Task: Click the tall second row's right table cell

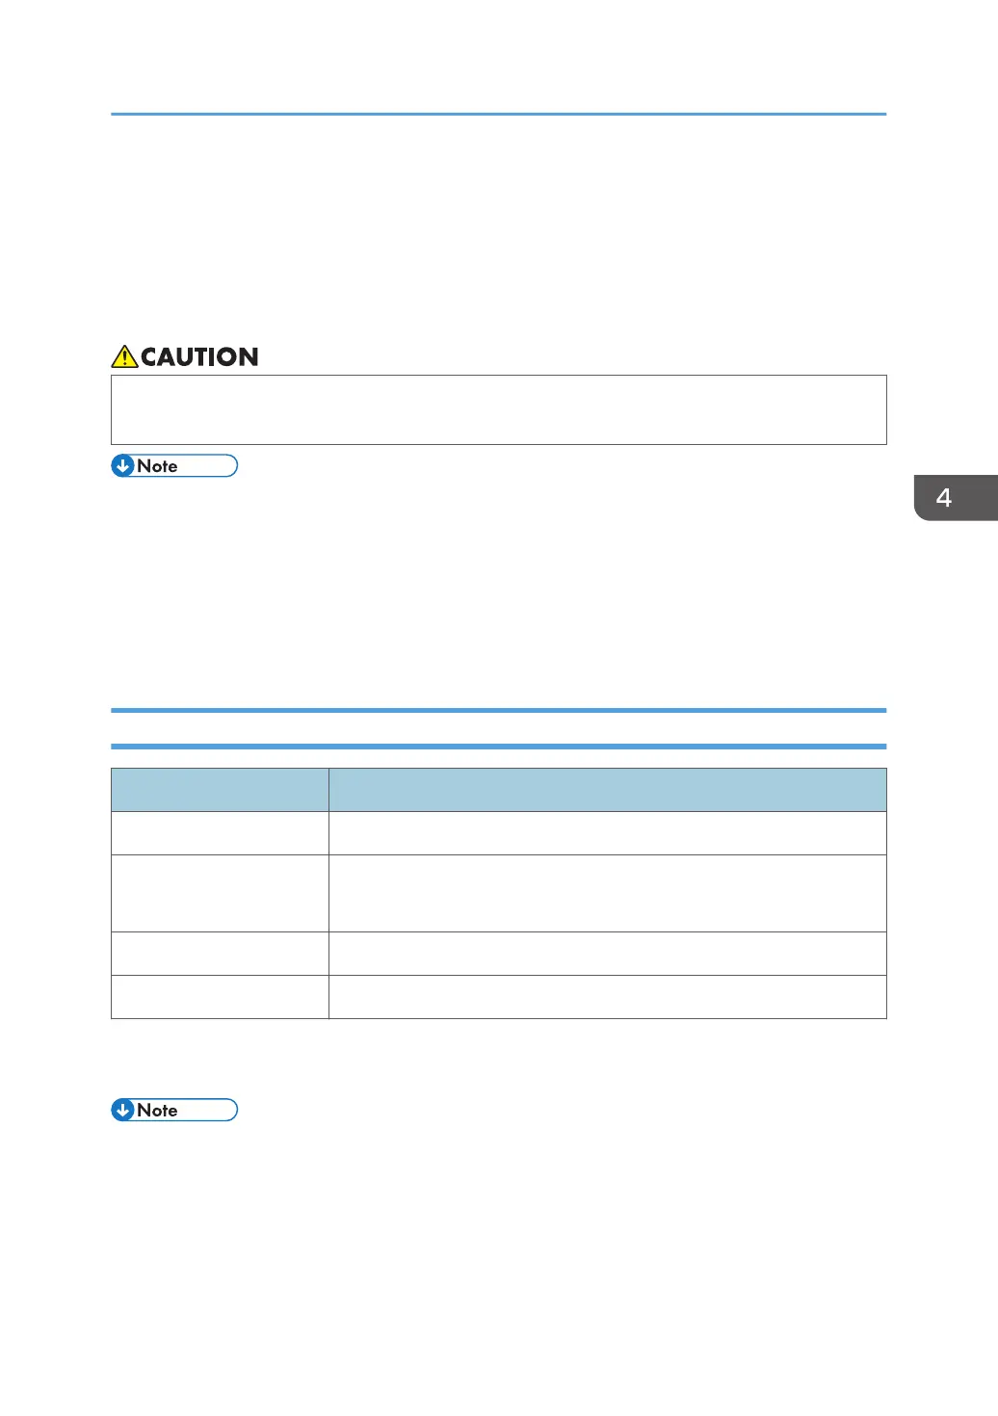Action: coord(607,893)
